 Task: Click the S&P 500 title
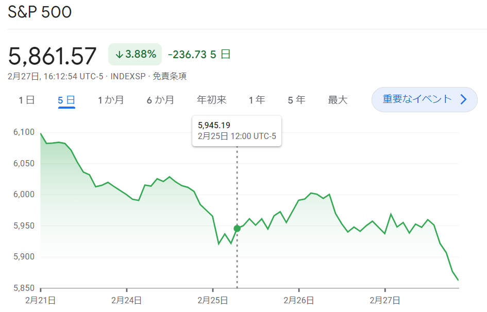tap(40, 12)
